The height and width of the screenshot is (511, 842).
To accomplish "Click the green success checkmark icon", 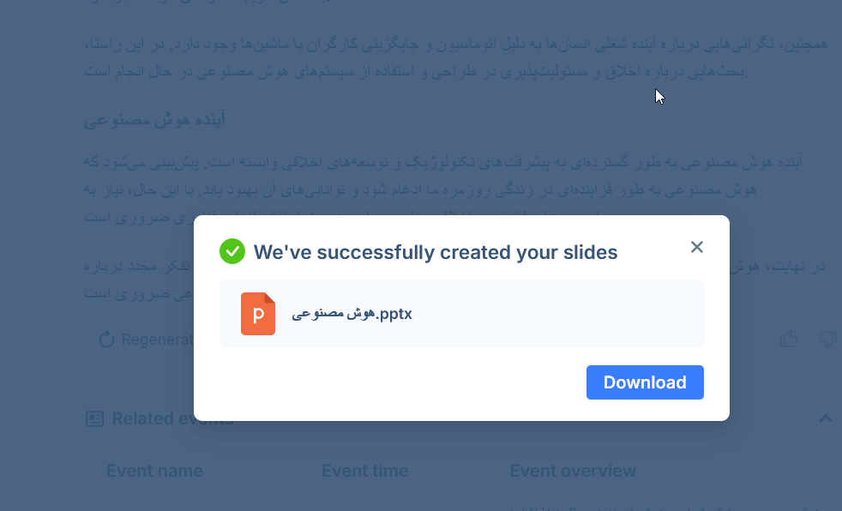I will (x=232, y=251).
